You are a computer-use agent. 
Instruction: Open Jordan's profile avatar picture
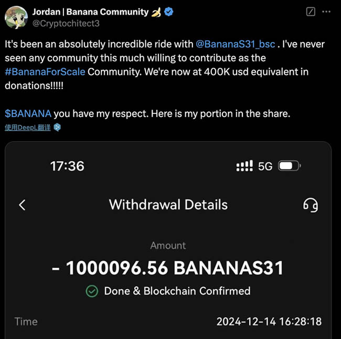(16, 17)
